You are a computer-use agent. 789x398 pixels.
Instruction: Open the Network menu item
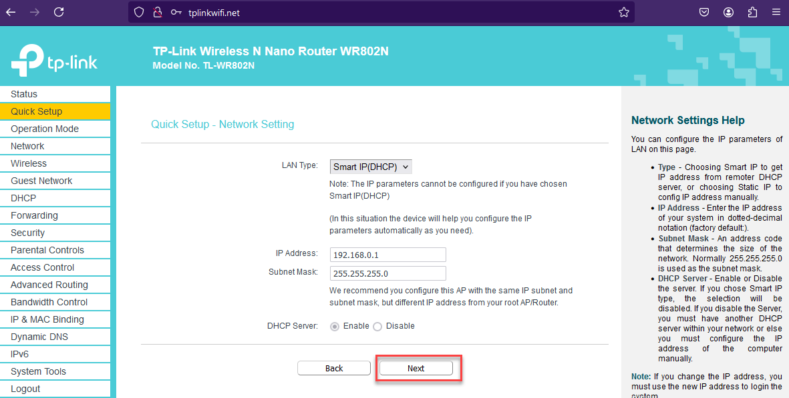coord(55,146)
